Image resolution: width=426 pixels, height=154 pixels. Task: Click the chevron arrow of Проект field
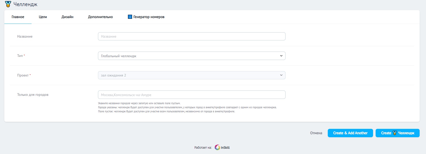click(281, 75)
